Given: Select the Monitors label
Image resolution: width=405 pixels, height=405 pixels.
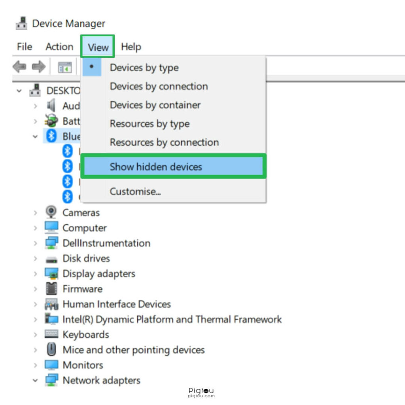Looking at the screenshot, I should (x=83, y=365).
